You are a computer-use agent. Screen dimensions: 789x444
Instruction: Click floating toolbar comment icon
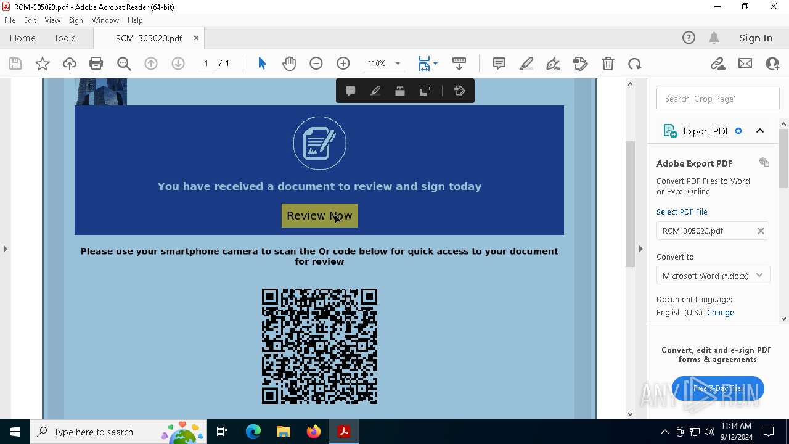point(350,91)
